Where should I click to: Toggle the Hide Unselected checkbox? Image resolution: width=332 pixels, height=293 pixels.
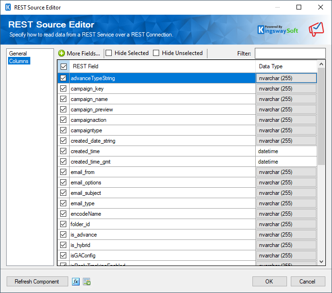click(x=156, y=53)
